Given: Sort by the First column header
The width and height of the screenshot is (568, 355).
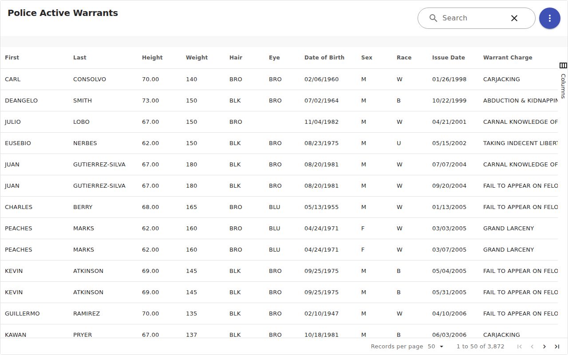Looking at the screenshot, I should coord(12,58).
